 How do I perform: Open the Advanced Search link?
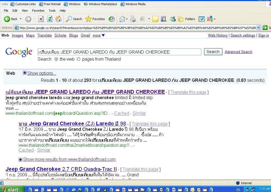tap(238, 52)
